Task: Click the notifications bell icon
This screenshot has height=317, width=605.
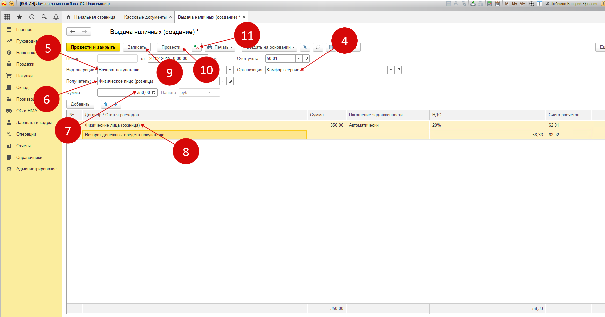Action: pyautogui.click(x=56, y=17)
